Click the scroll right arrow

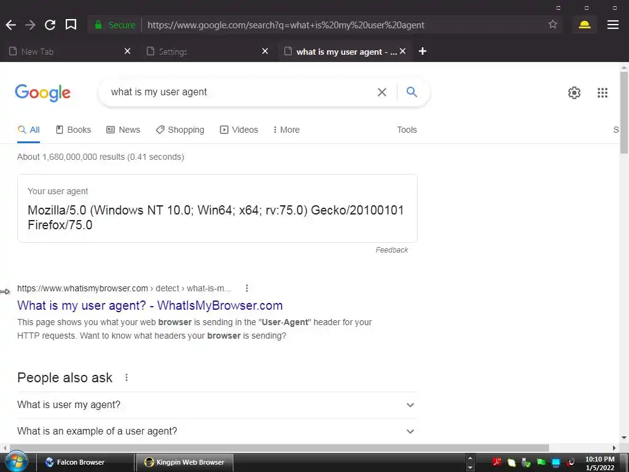(614, 447)
